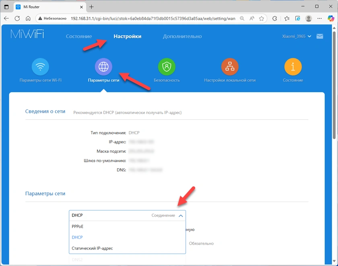Click the browser address bar URL
The image size is (338, 266).
click(x=153, y=19)
